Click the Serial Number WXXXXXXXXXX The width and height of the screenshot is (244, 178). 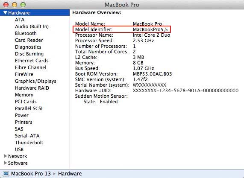point(150,85)
